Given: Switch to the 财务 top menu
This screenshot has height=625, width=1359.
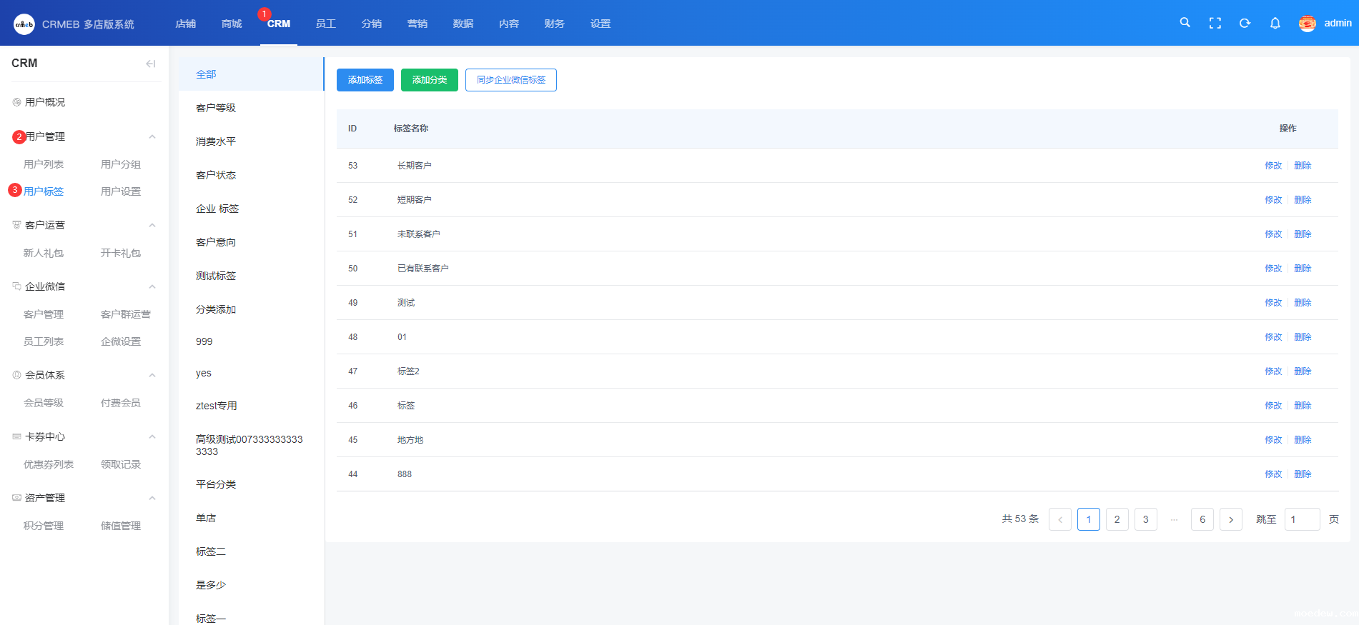Looking at the screenshot, I should point(554,24).
